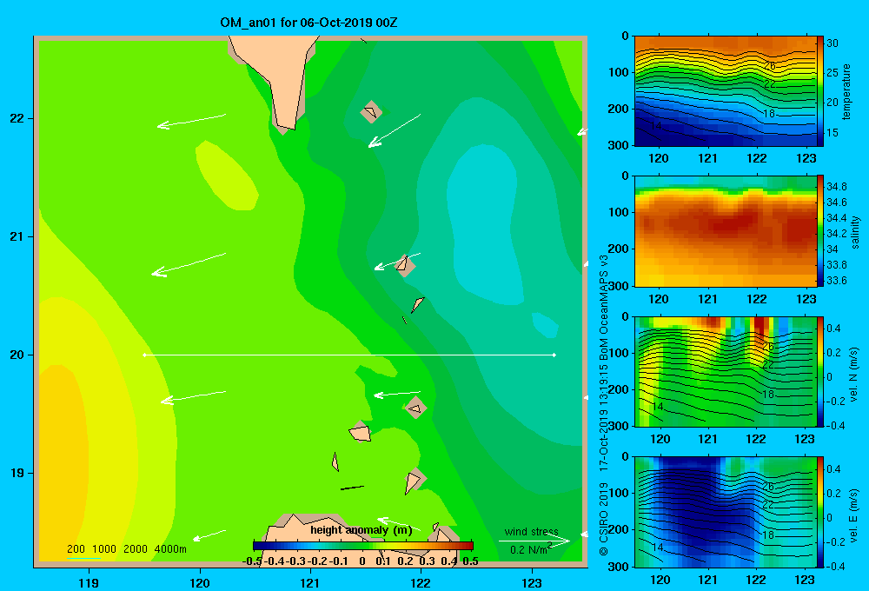The width and height of the screenshot is (869, 591).
Task: Click the 300 depth label on temperature panel
Action: click(x=619, y=145)
